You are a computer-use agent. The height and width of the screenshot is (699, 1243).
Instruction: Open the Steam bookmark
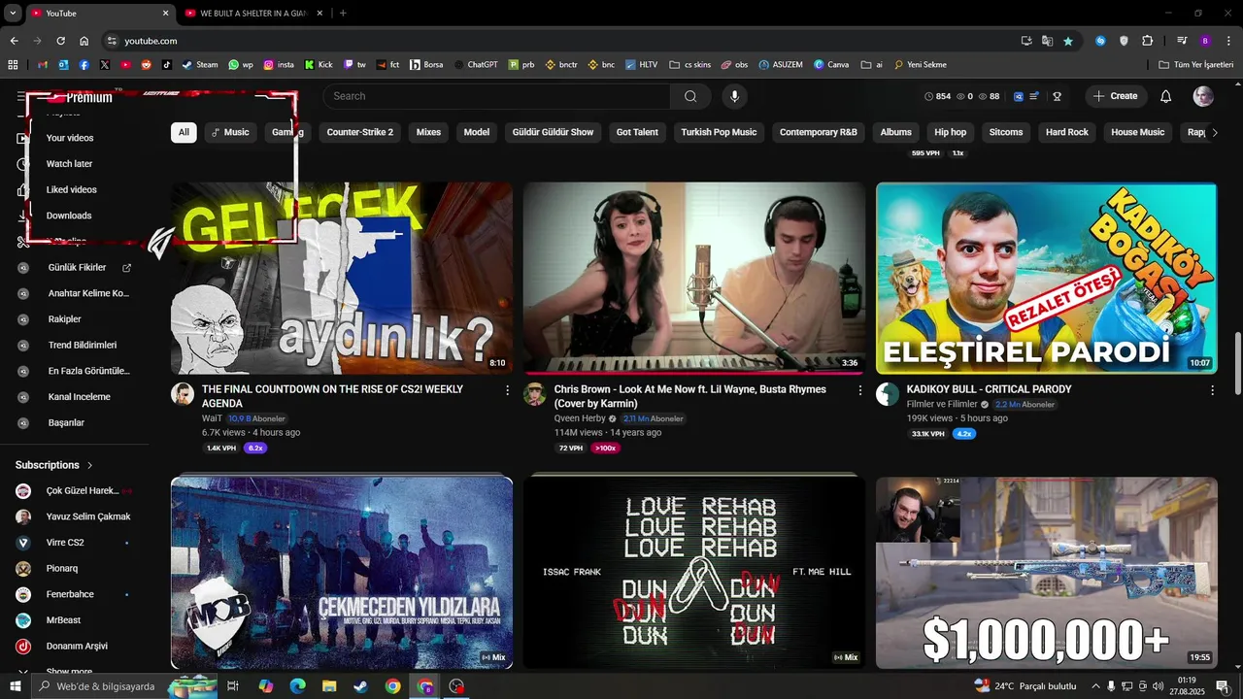point(199,65)
